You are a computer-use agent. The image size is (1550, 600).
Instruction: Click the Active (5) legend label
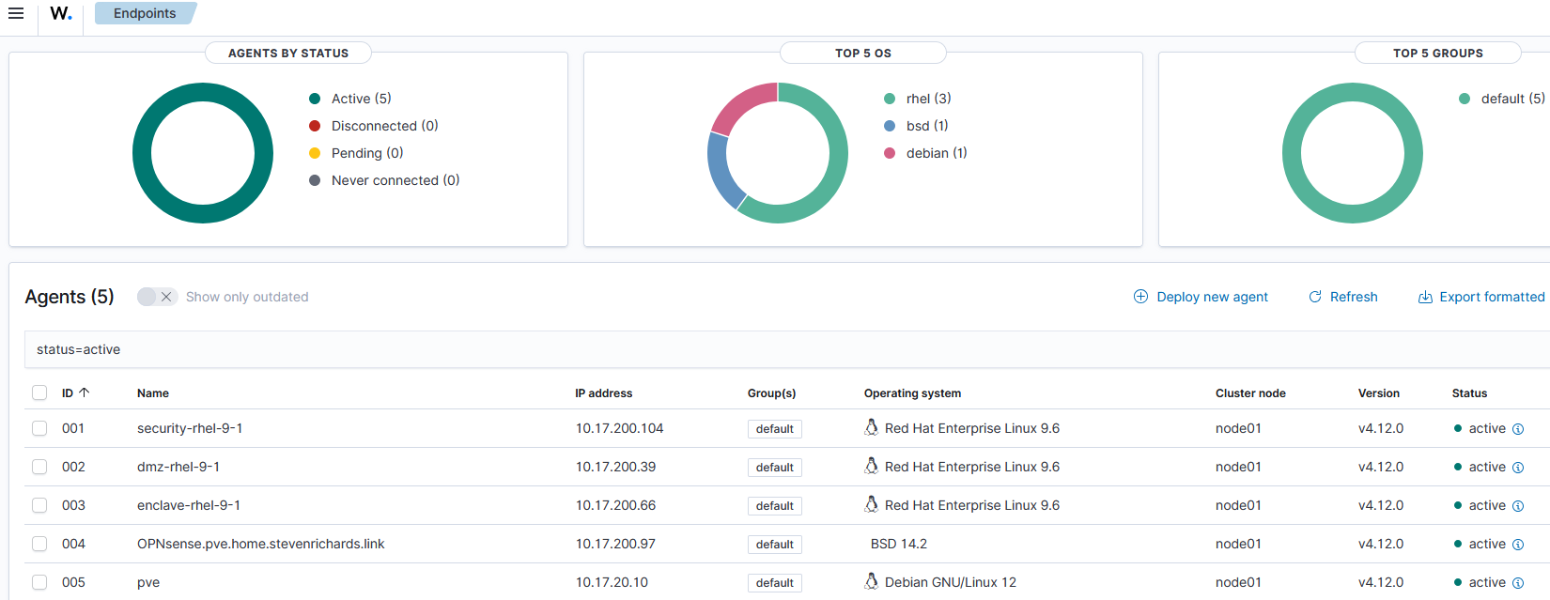(362, 99)
